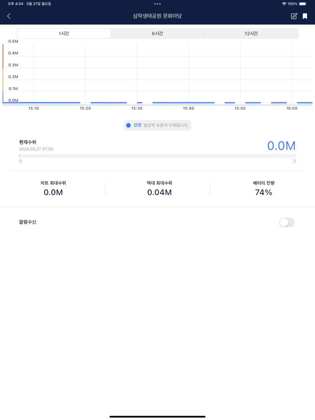Click the 16:00 marker on chart
Image resolution: width=315 pixels, height=420 pixels.
(x=291, y=108)
